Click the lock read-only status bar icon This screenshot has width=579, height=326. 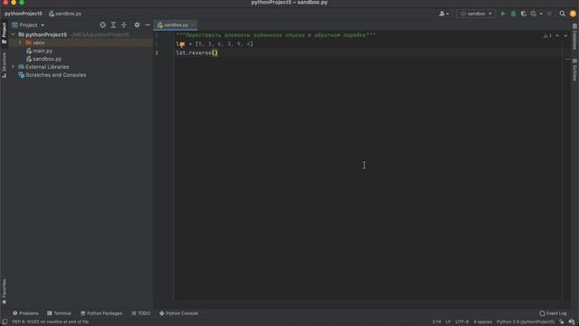pyautogui.click(x=562, y=322)
